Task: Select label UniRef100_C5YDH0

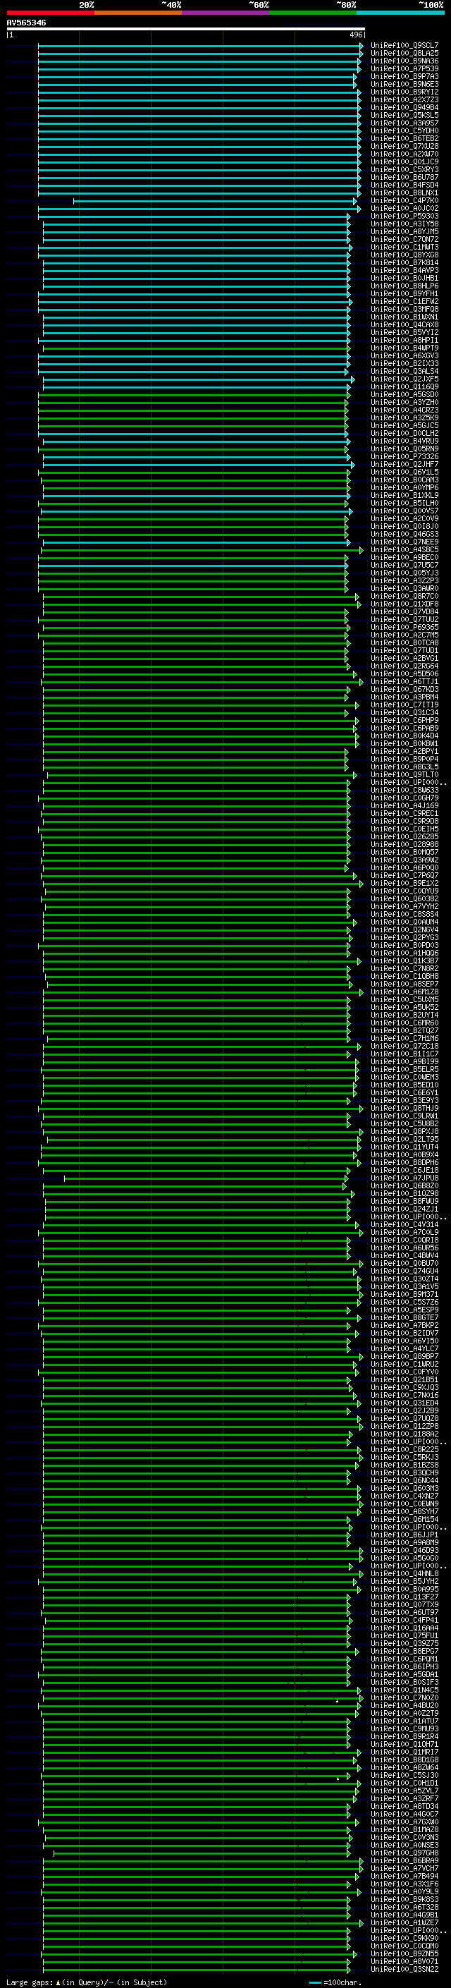Action: pos(404,130)
